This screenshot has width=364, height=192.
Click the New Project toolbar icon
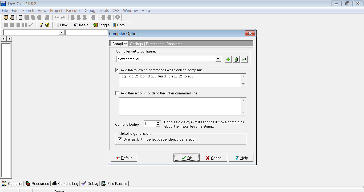pyautogui.click(x=6, y=18)
